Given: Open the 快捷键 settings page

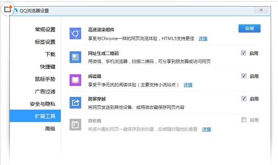Looking at the screenshot, I should click(47, 67).
